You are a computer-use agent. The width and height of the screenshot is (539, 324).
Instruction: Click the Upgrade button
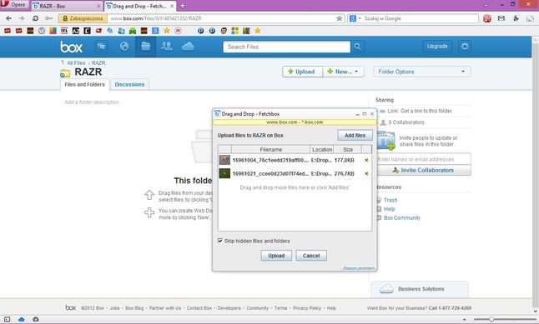(x=437, y=47)
